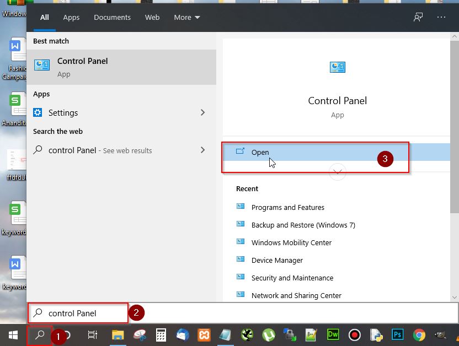Launch File Explorer from the taskbar
Screen dimensions: 459x346
pos(118,335)
